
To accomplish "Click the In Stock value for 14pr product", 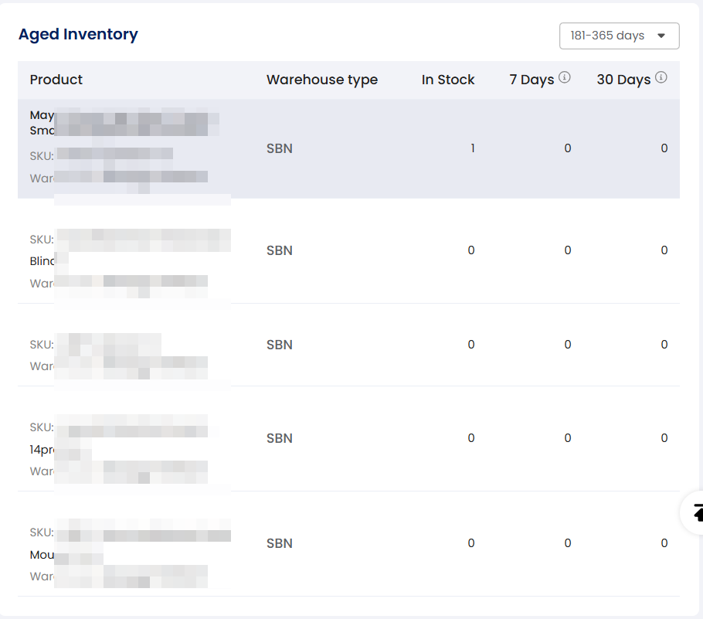I will [x=471, y=438].
